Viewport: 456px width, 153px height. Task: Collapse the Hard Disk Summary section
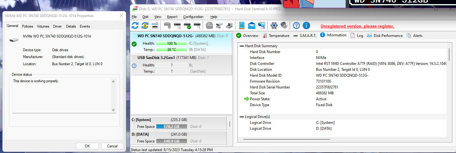(242, 46)
